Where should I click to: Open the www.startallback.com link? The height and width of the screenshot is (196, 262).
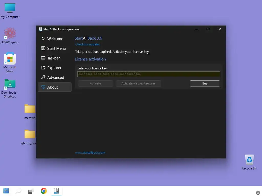[90, 153]
